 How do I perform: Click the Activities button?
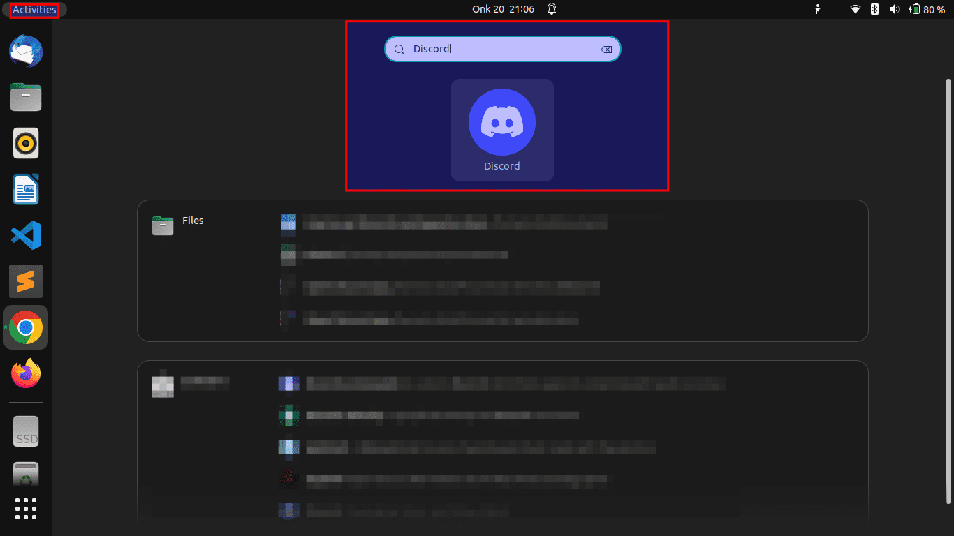tap(34, 10)
